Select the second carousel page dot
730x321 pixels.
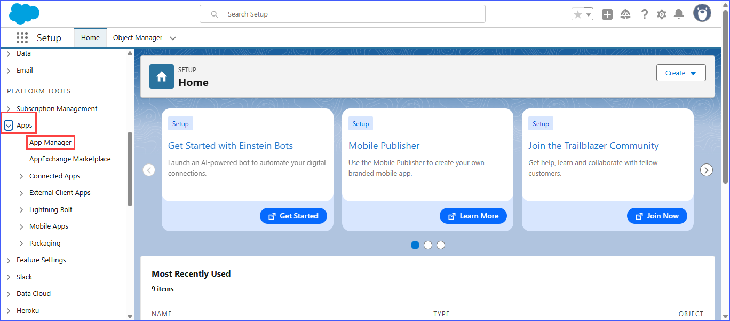coord(428,245)
